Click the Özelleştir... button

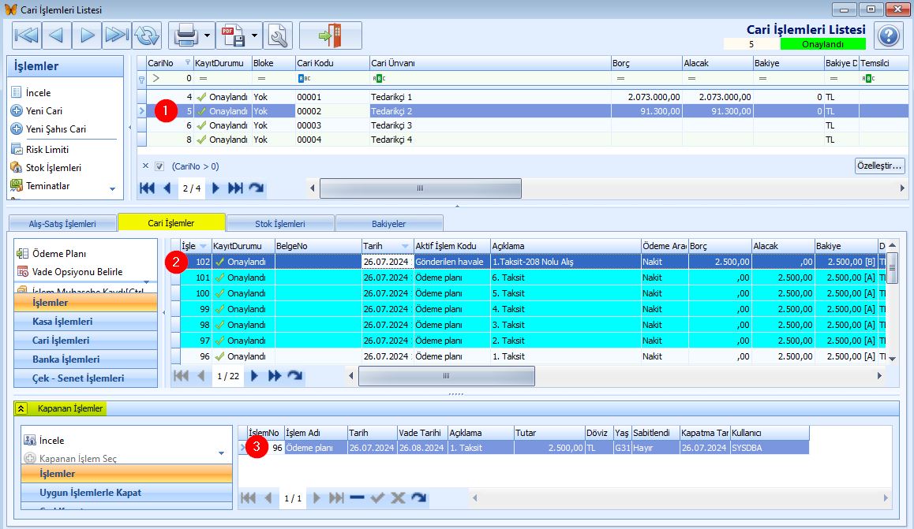[879, 166]
